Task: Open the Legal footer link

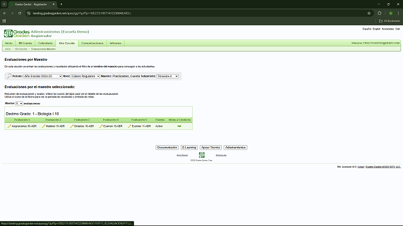Action: (x=361, y=167)
